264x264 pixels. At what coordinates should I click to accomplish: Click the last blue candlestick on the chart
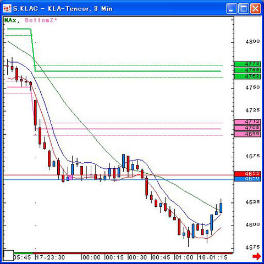[x=221, y=208]
